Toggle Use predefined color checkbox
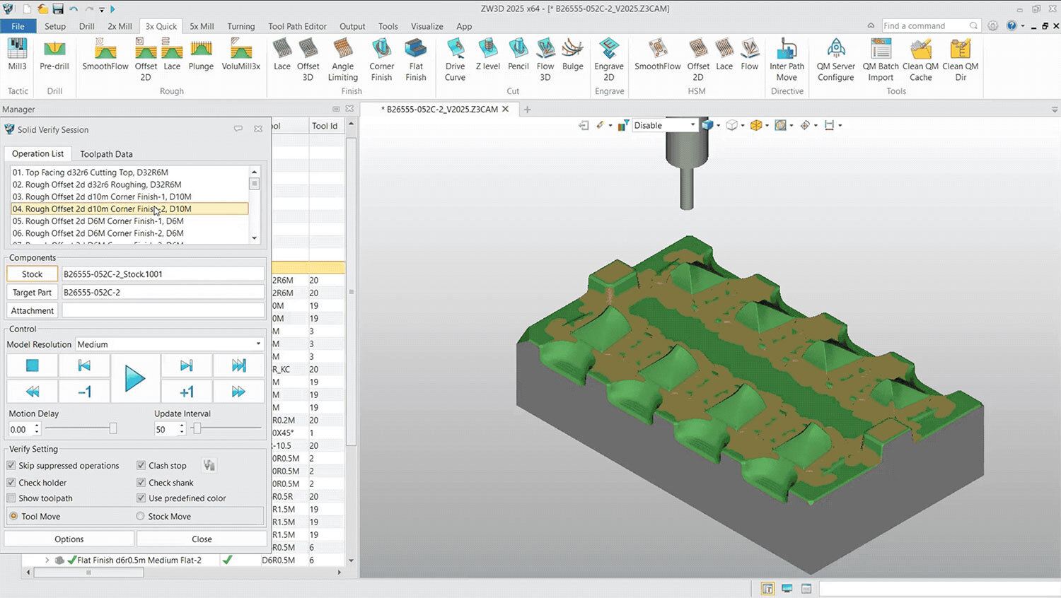Image resolution: width=1061 pixels, height=598 pixels. click(x=141, y=498)
